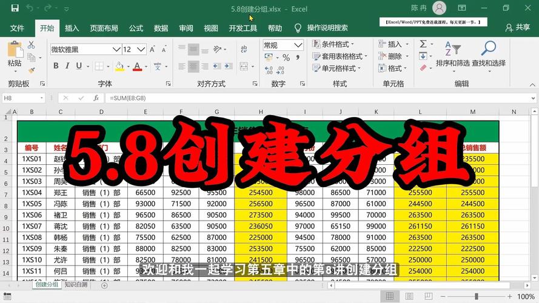Open the 单元格样式 dropdown
Image resolution: width=539 pixels, height=303 pixels.
[x=336, y=68]
